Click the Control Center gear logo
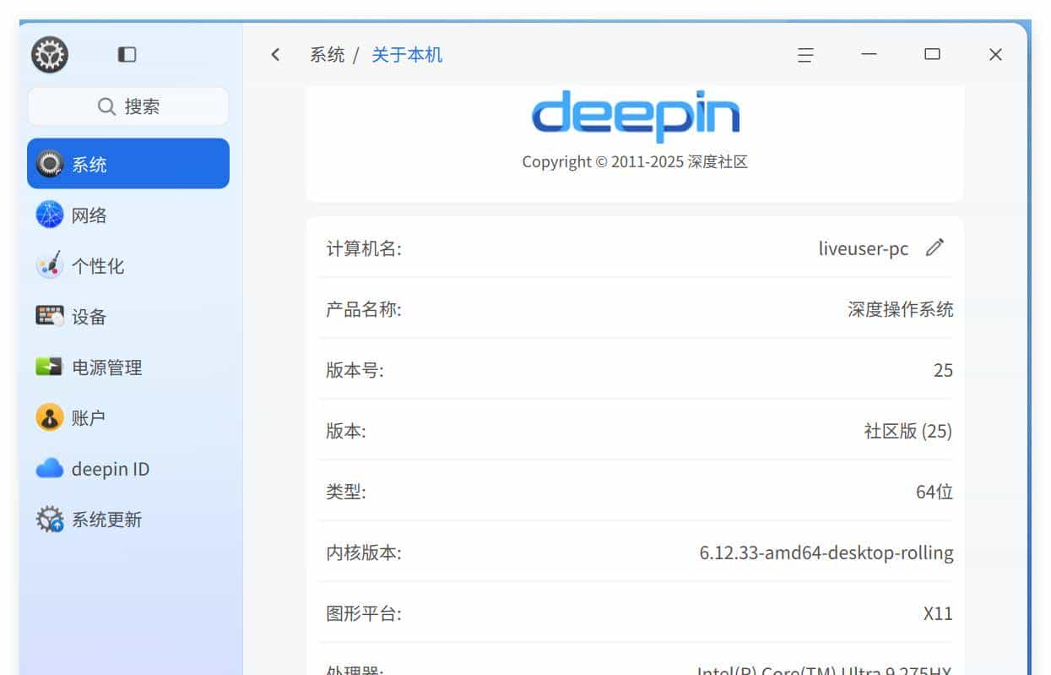This screenshot has height=675, width=1051. (49, 53)
